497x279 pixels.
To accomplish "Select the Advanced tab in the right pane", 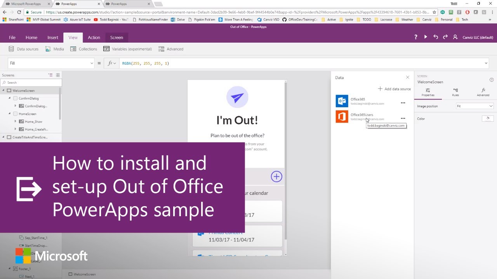I will (483, 92).
